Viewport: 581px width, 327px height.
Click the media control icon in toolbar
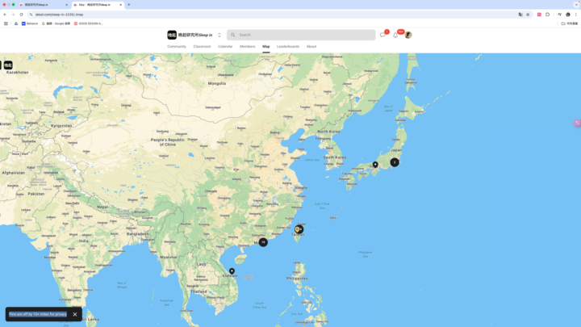click(559, 15)
